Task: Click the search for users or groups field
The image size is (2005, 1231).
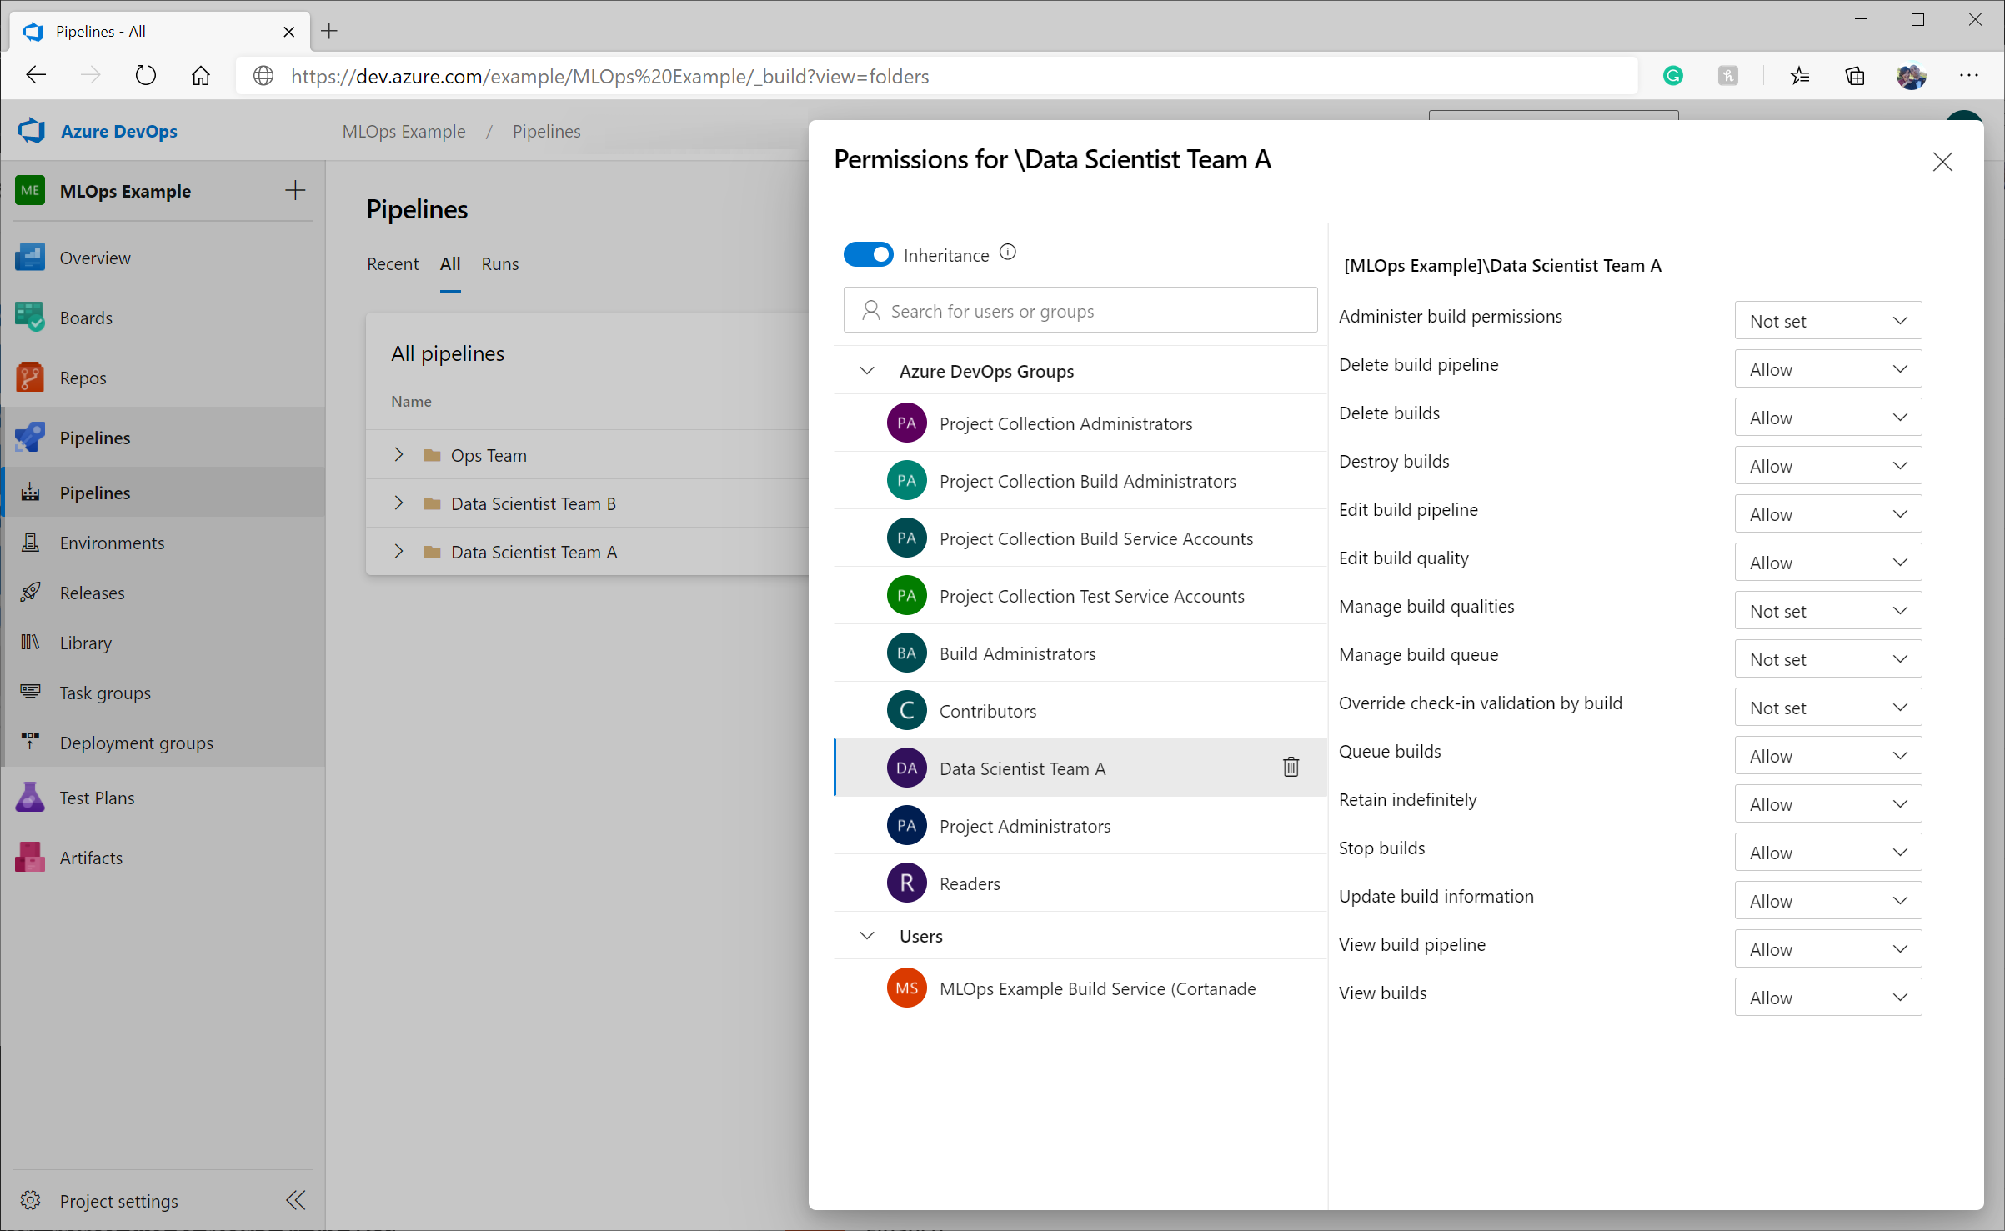Action: pyautogui.click(x=1080, y=310)
